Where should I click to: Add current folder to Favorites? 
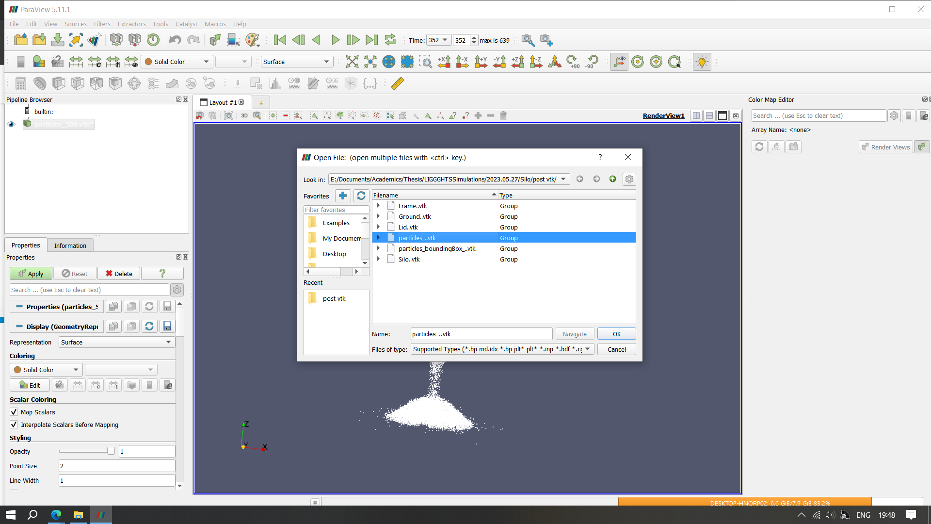coord(343,196)
